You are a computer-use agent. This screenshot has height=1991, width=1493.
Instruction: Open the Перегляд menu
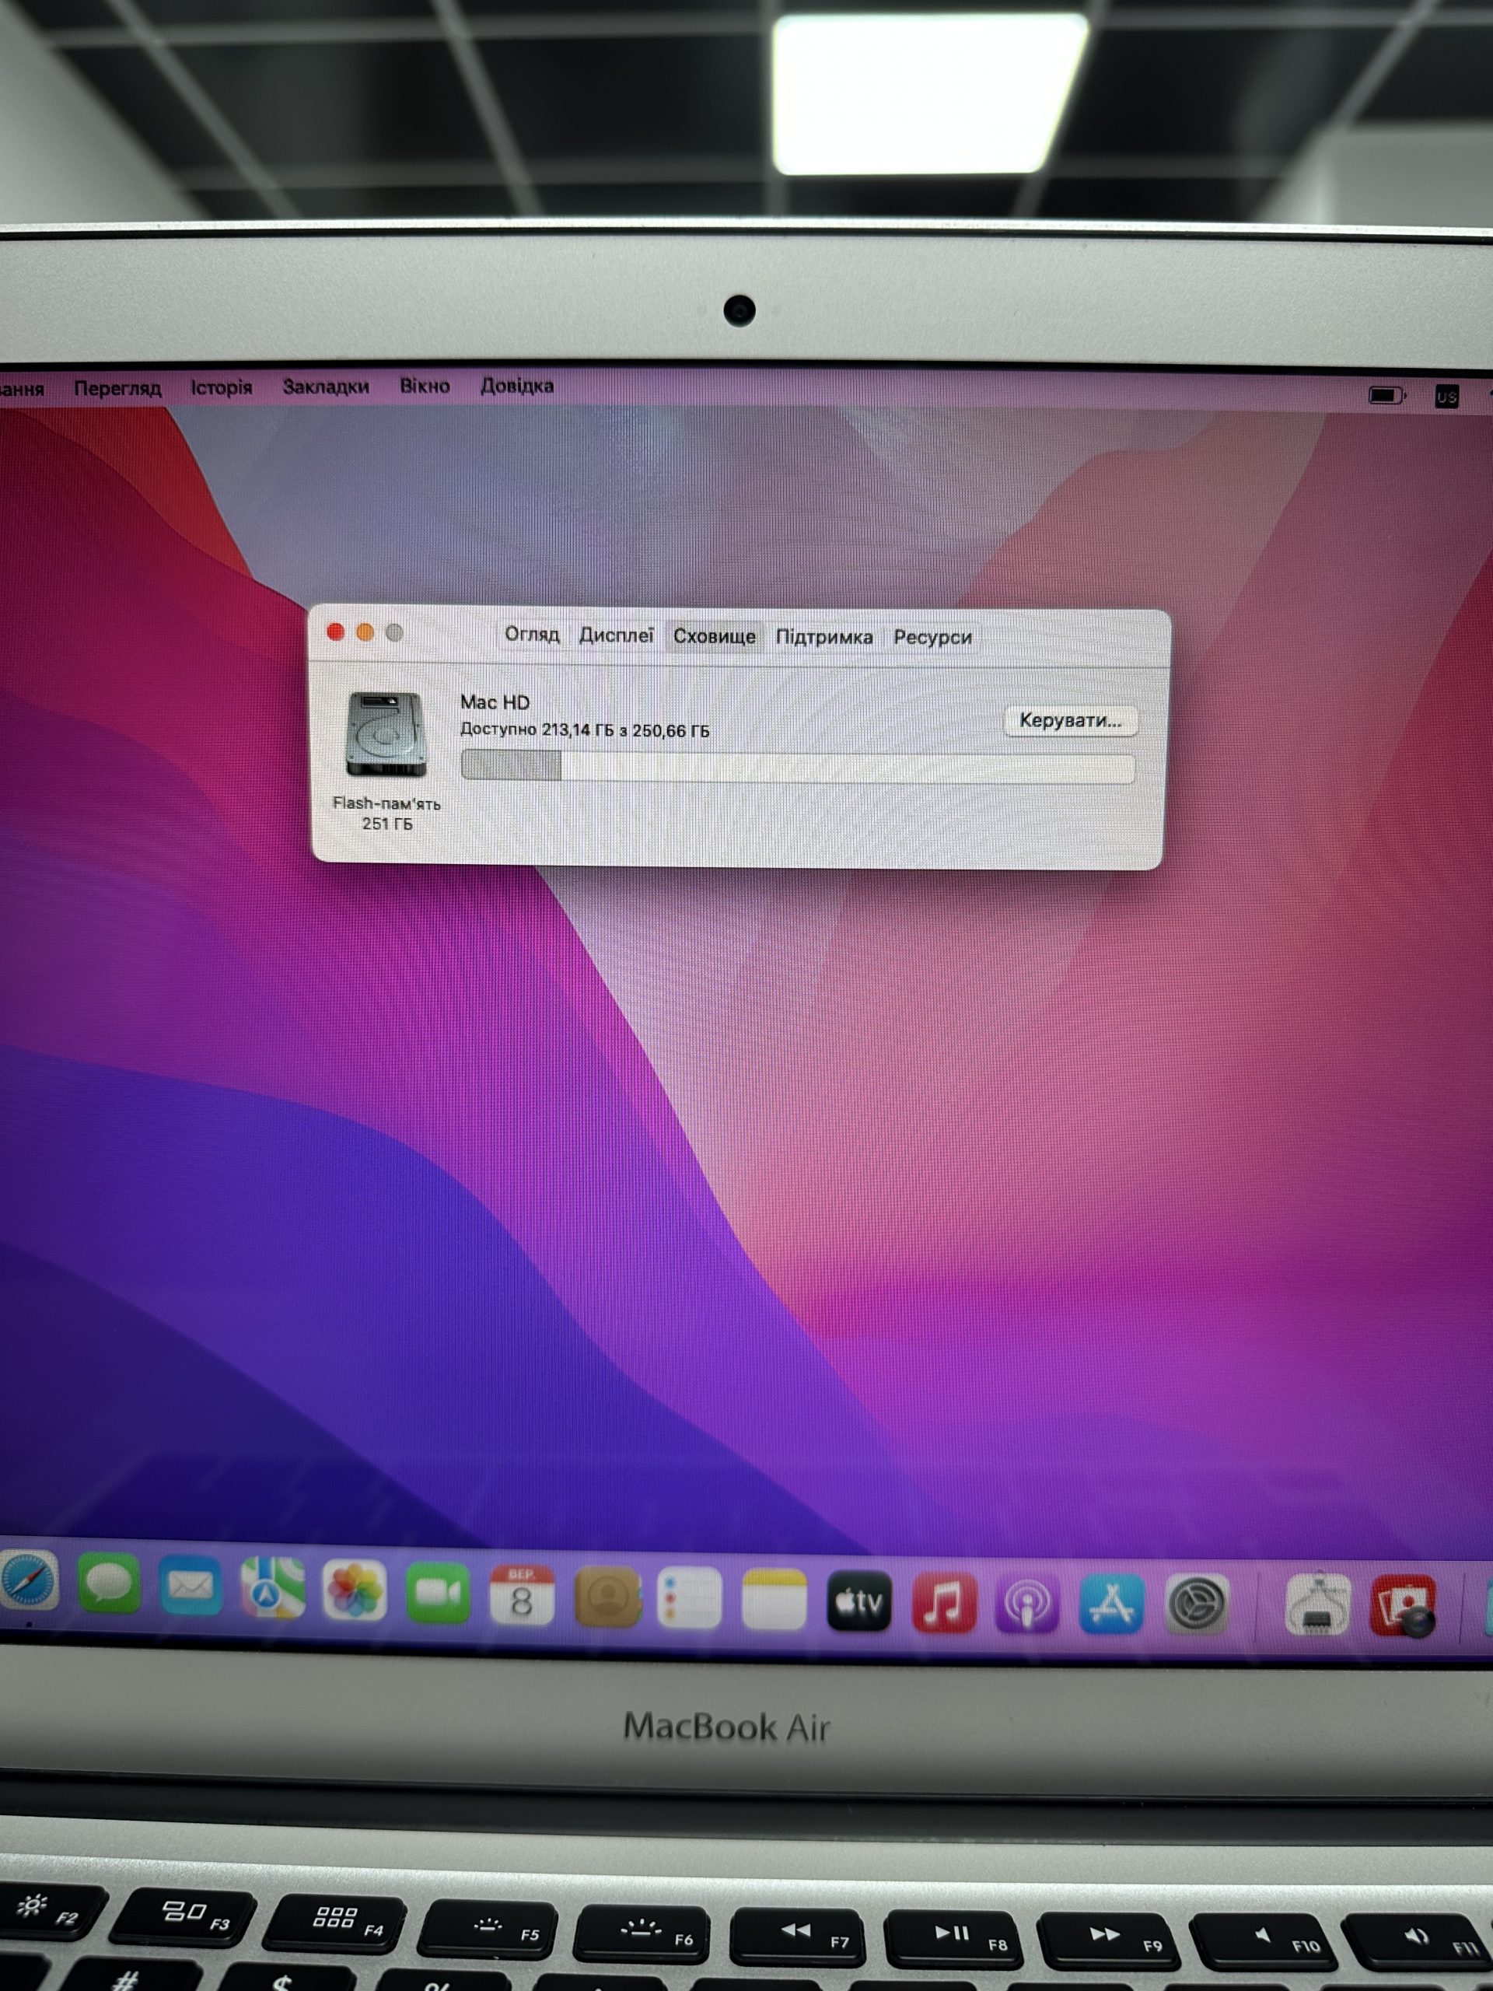click(117, 388)
